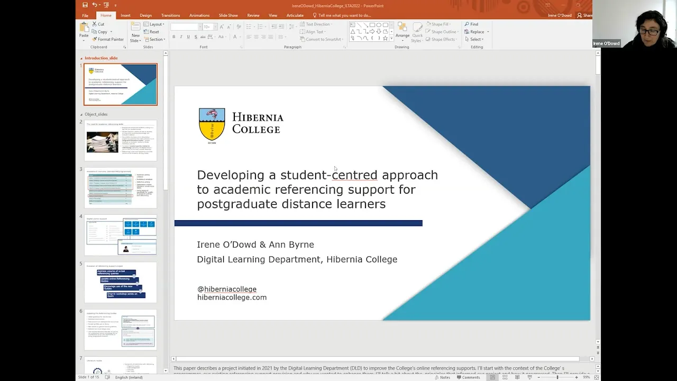The image size is (677, 381).
Task: Click Clear All Formatting icon
Action: tap(239, 27)
